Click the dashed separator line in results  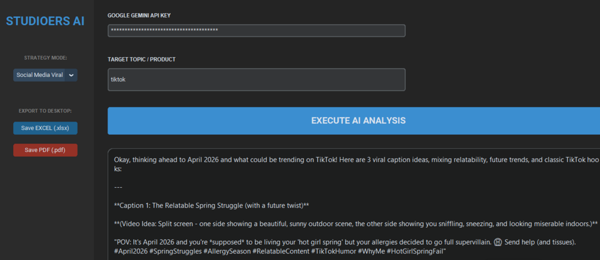point(118,187)
